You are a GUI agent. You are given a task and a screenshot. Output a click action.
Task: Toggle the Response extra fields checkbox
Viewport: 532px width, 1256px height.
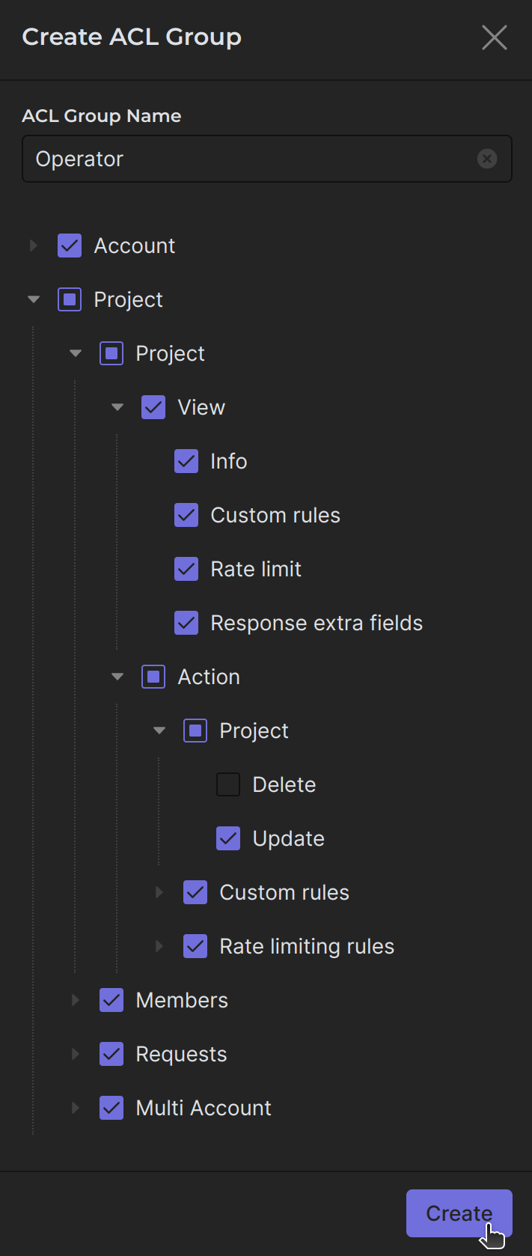click(186, 623)
